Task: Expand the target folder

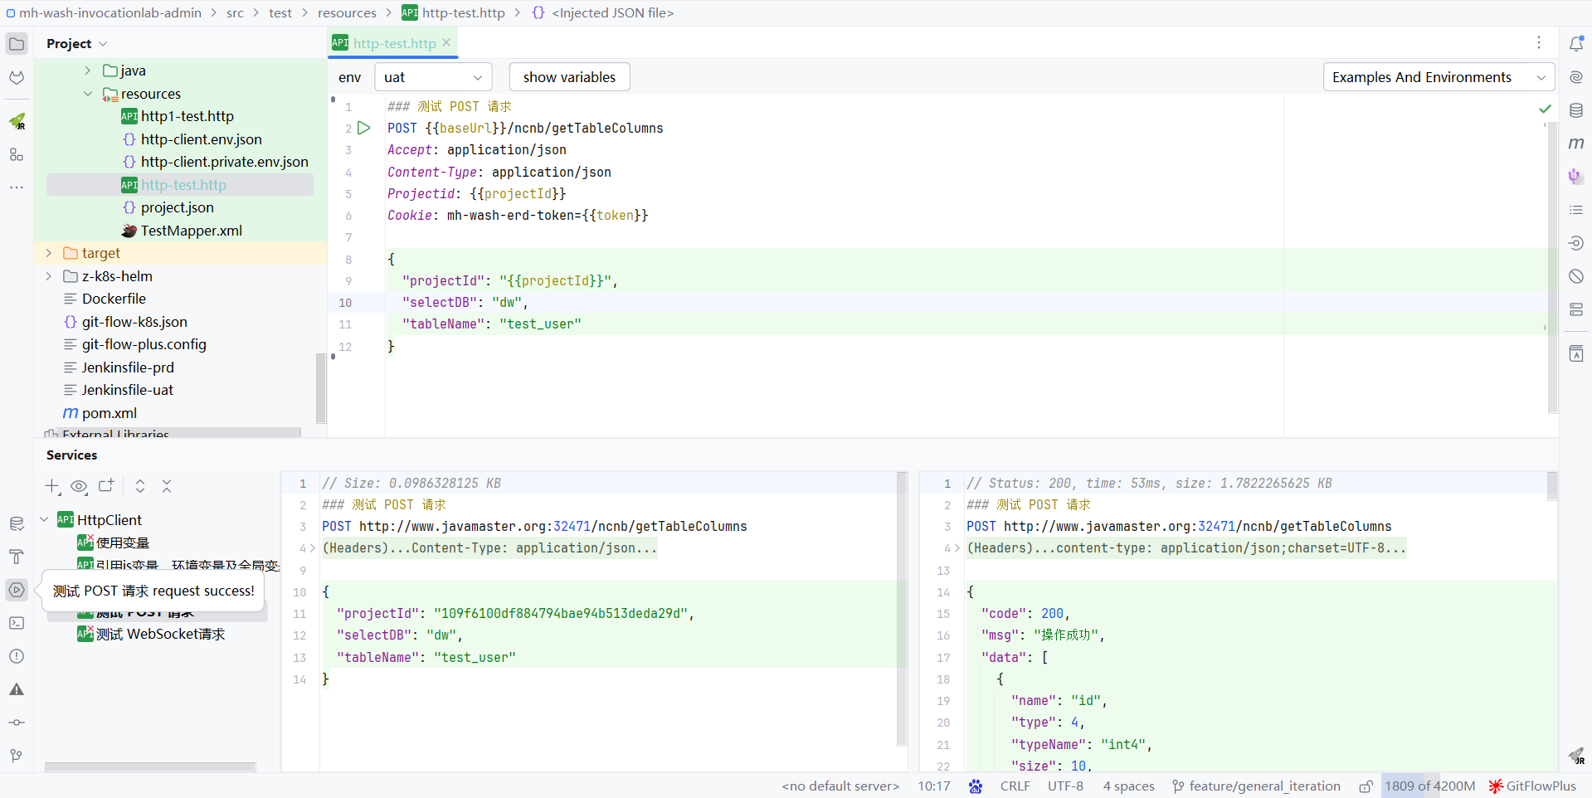Action: [x=49, y=253]
